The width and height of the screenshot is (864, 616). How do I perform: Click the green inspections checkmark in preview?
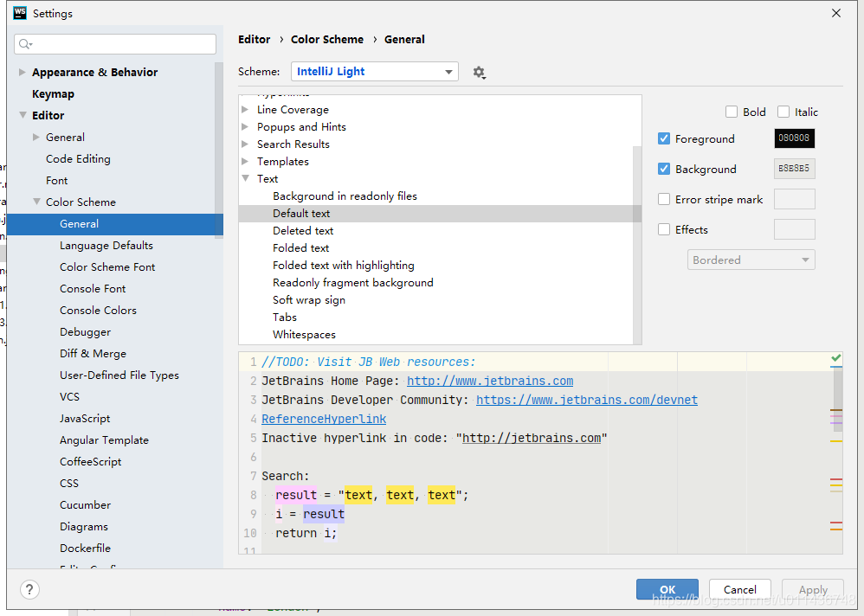(835, 357)
